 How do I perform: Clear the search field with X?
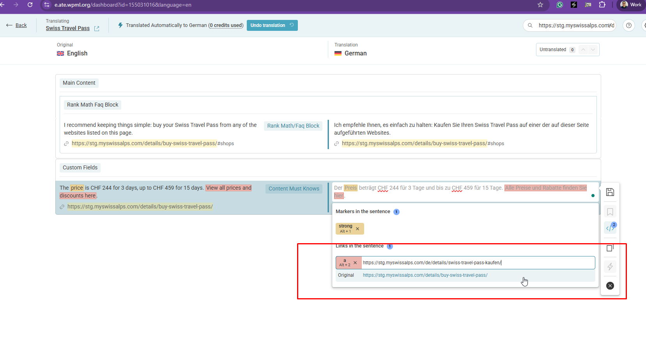point(611,25)
